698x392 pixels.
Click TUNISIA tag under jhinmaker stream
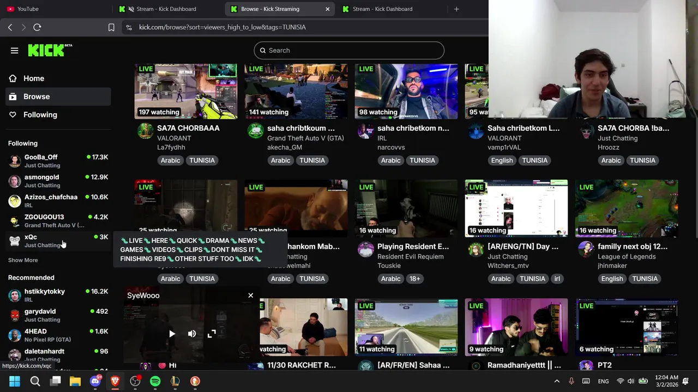[x=645, y=279]
